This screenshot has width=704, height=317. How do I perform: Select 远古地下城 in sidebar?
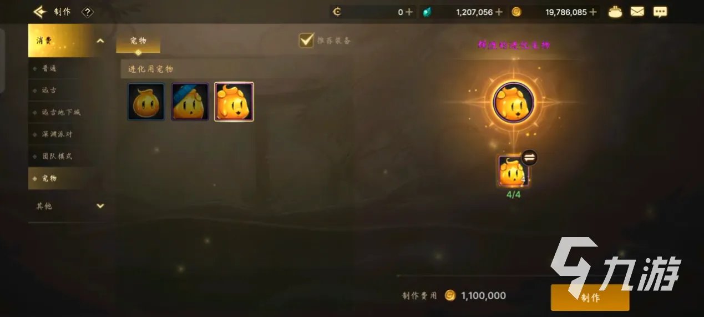pos(62,112)
